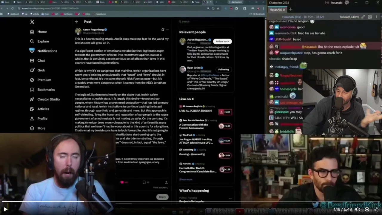
Task: Open the video player settings gear
Action: [x=367, y=209]
